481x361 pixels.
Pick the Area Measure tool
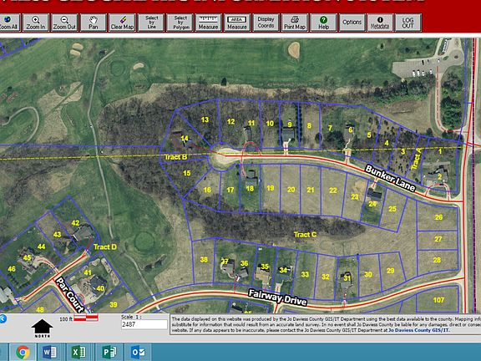point(237,23)
